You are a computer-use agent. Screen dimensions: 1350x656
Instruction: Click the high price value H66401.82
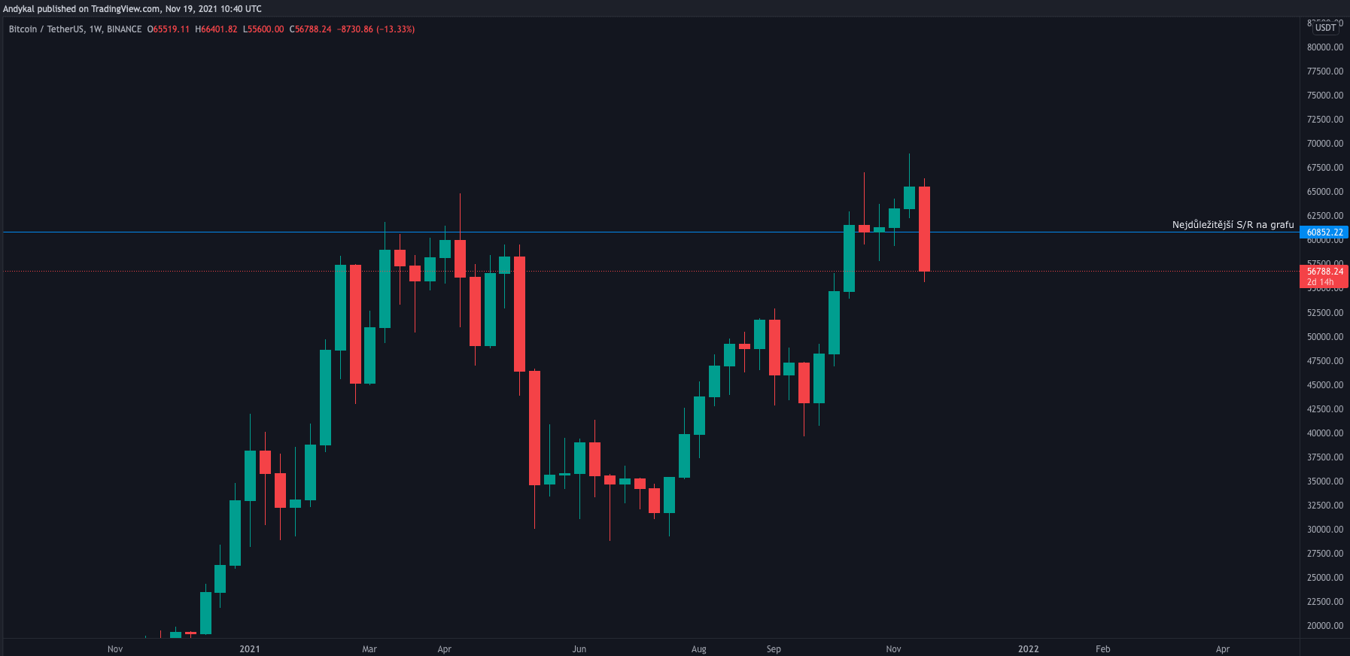click(x=216, y=29)
